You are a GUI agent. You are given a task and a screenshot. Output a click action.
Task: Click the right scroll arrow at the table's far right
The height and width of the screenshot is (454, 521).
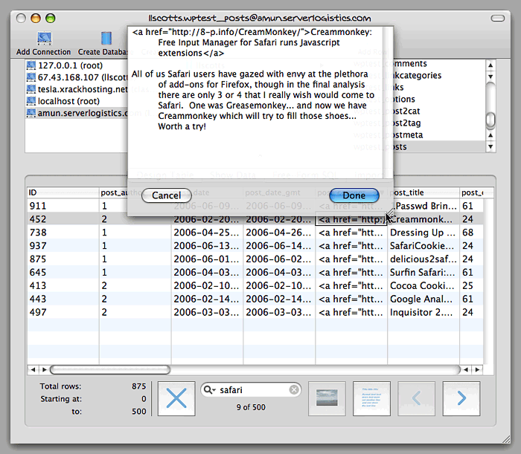[x=478, y=369]
